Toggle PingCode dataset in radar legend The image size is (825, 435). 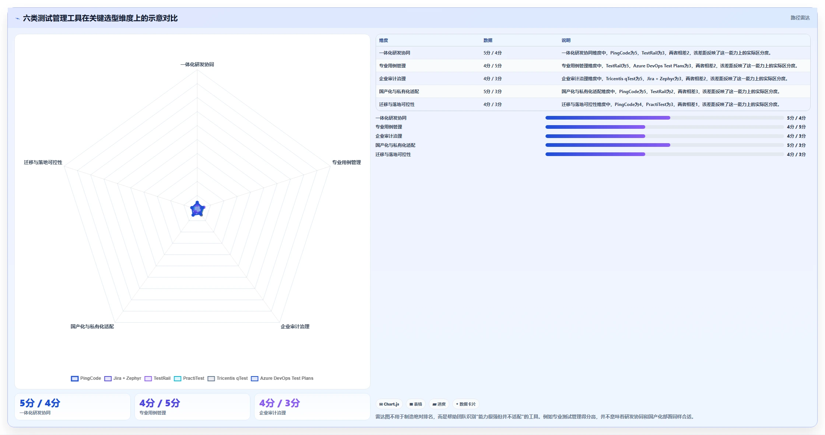[x=86, y=378]
